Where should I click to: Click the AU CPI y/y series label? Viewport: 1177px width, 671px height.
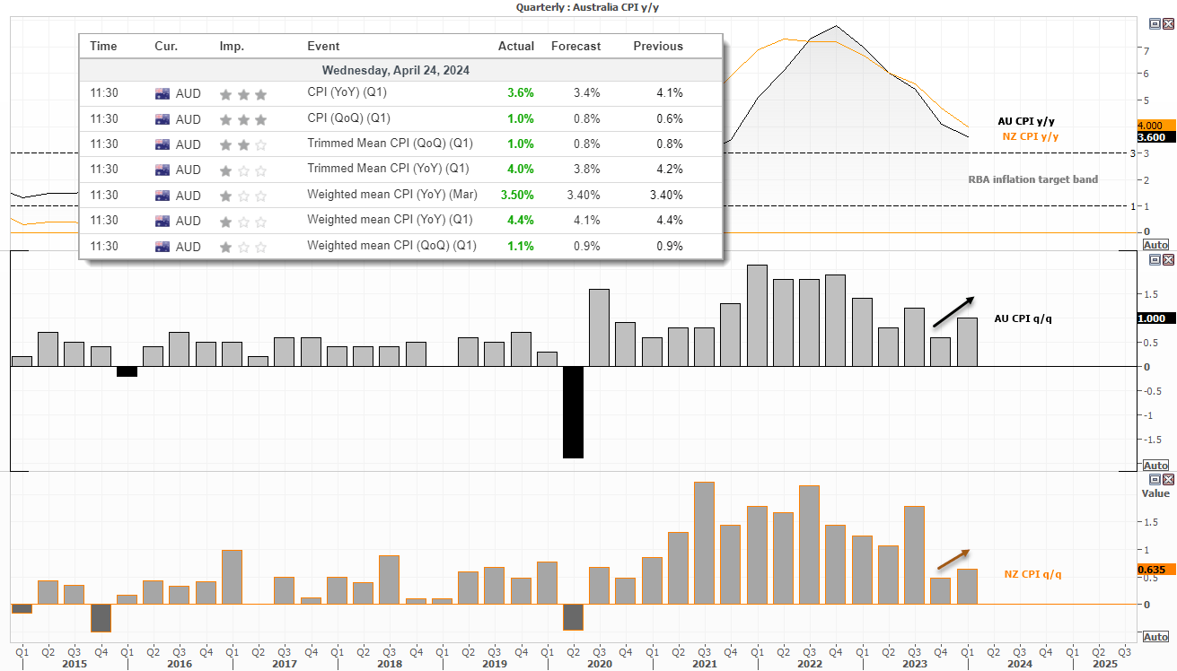click(x=1028, y=120)
